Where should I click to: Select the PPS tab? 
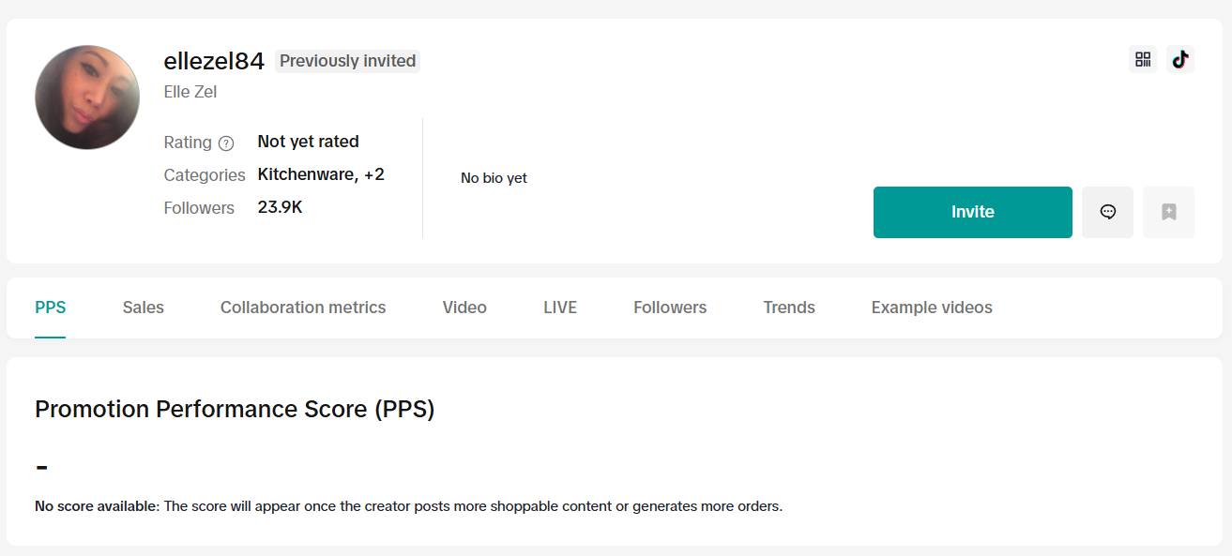[51, 308]
